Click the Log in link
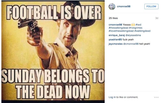 click(x=112, y=97)
